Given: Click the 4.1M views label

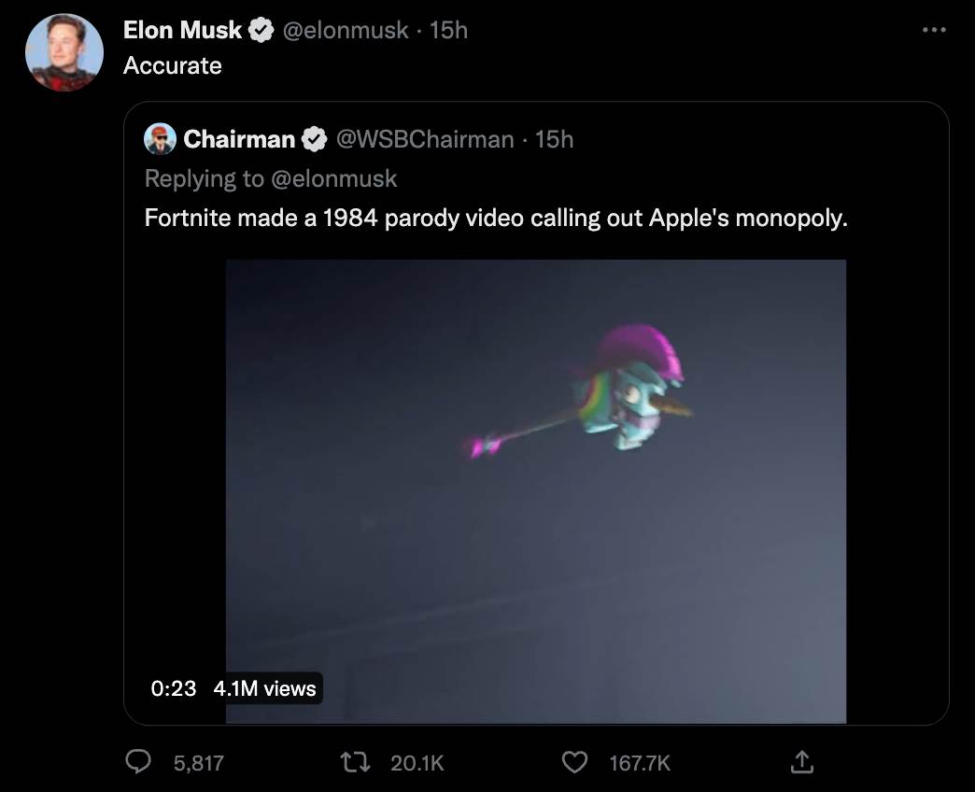Looking at the screenshot, I should 262,688.
